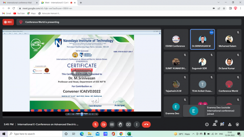Open YouTube bookmark
This screenshot has height=137, width=244.
pos(19,13)
